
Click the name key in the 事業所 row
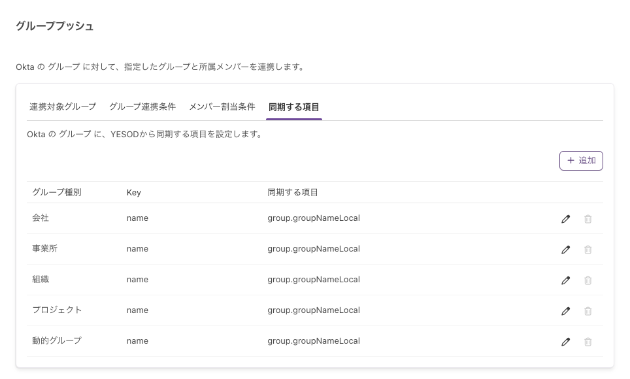pyautogui.click(x=137, y=249)
